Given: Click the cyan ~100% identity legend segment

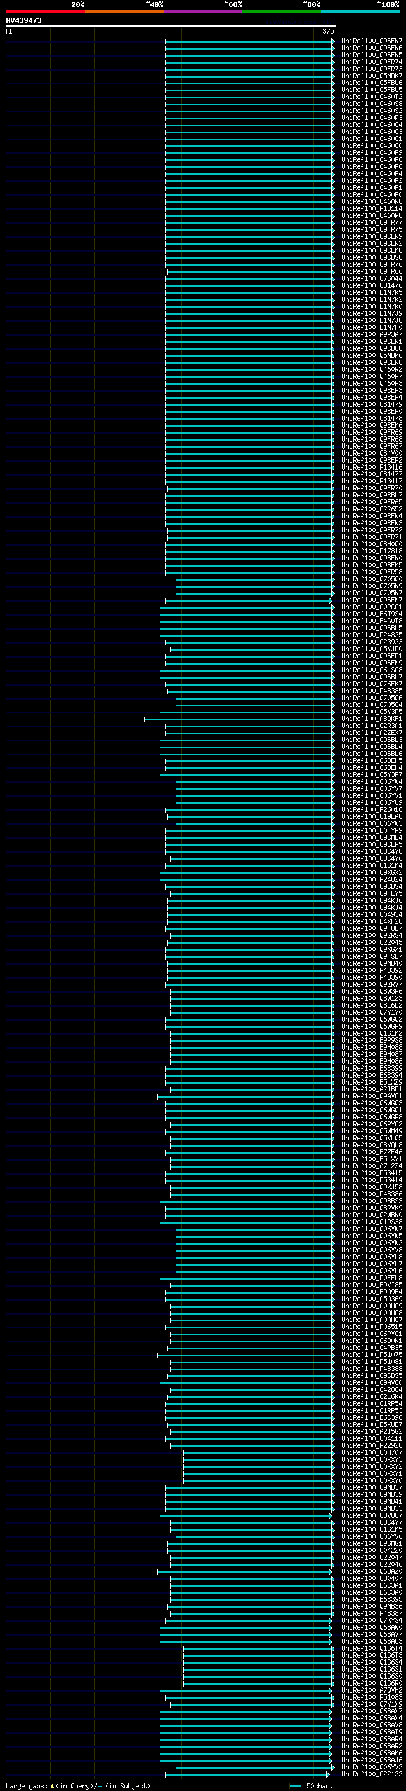Looking at the screenshot, I should [360, 11].
